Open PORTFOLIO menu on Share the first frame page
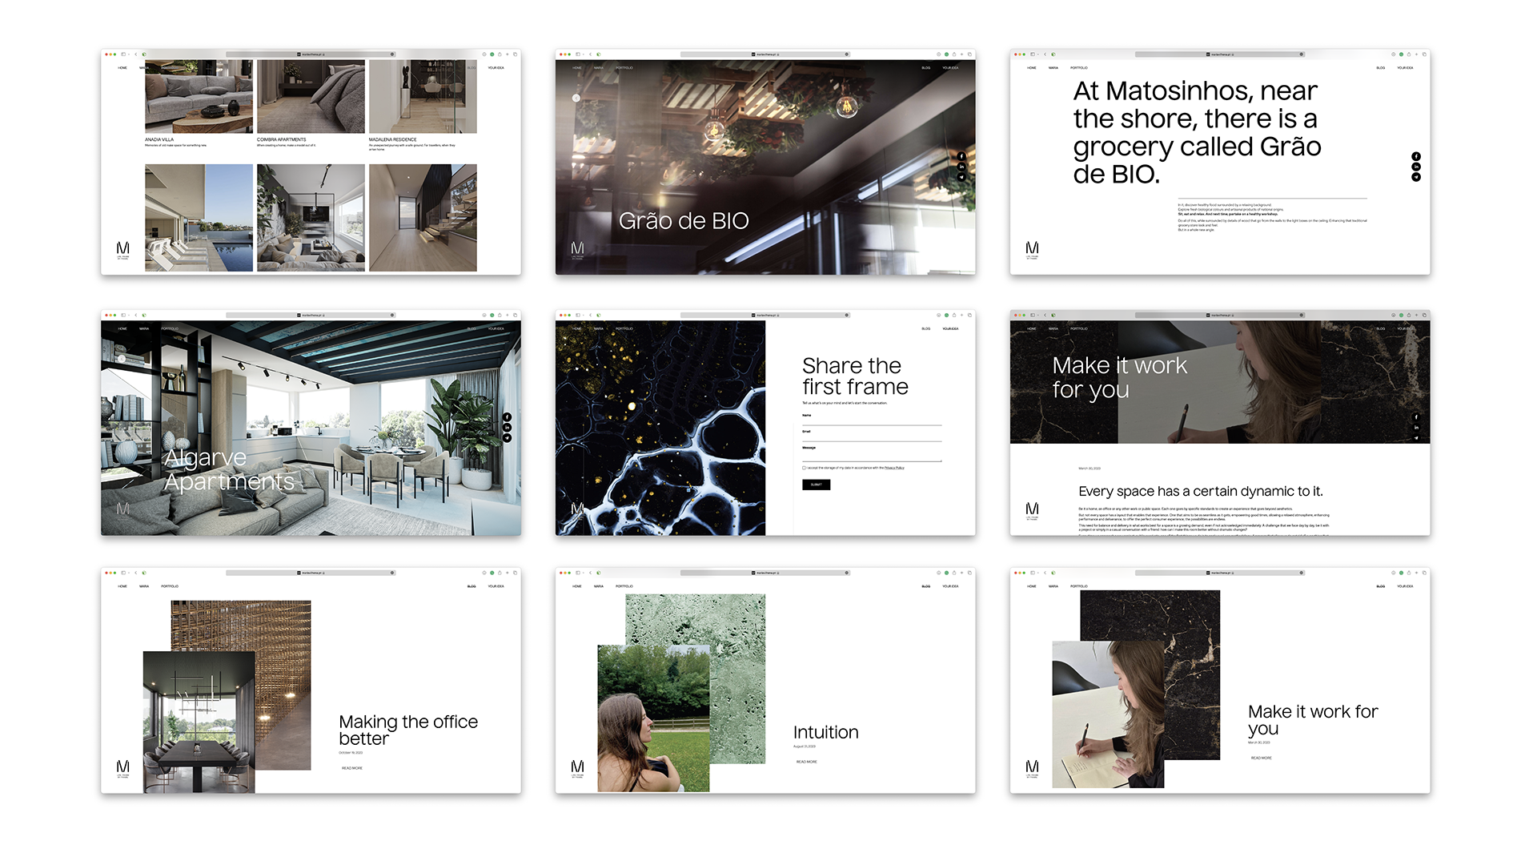The width and height of the screenshot is (1537, 865). [x=624, y=328]
